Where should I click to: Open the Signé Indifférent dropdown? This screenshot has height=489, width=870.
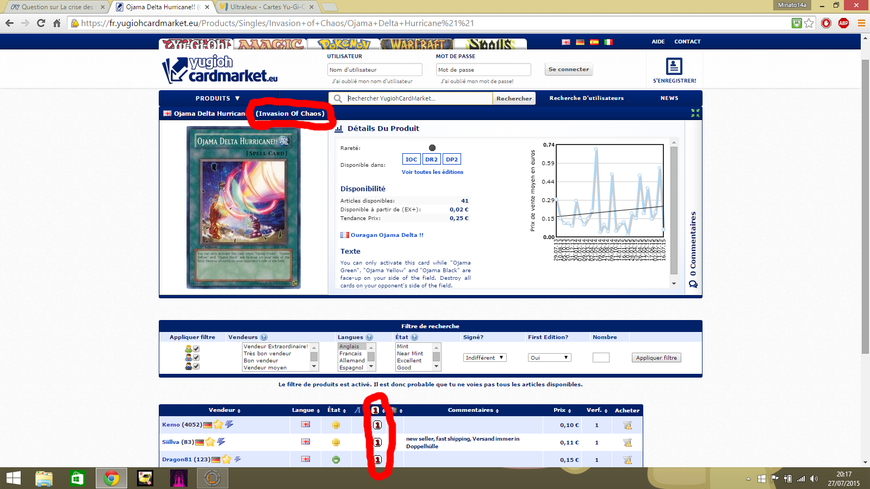[485, 358]
